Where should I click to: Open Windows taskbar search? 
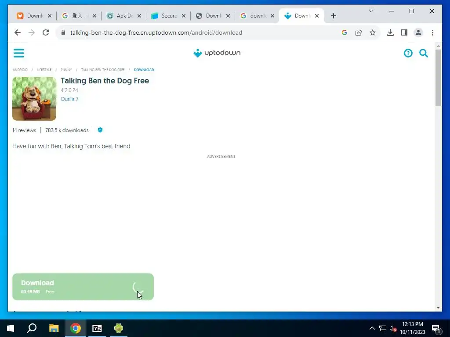(32, 328)
